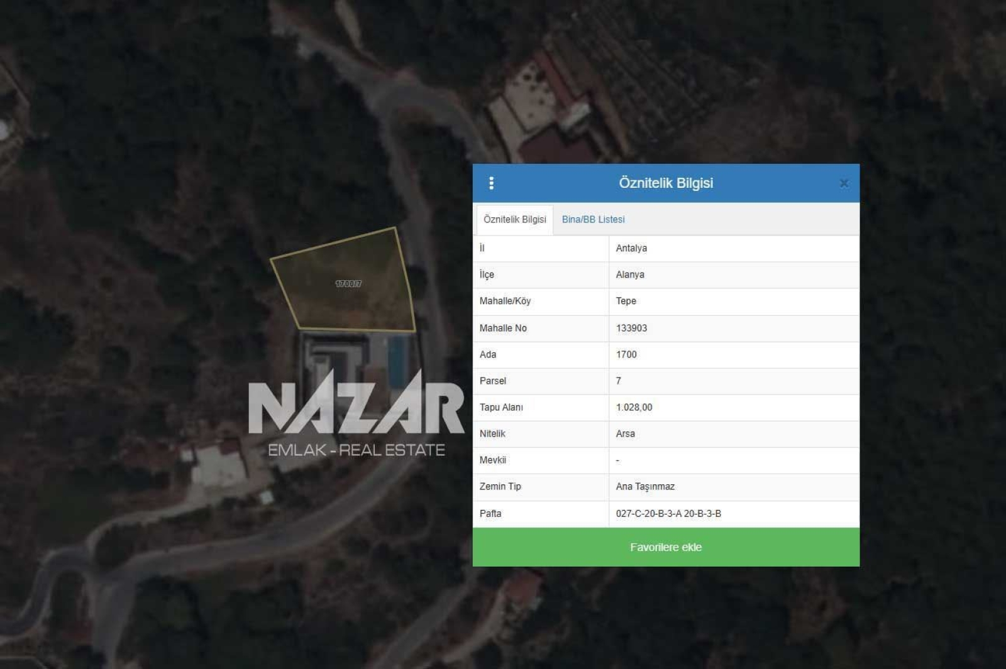Click the Ada value 1700
Image resolution: width=1006 pixels, height=669 pixels.
[626, 354]
